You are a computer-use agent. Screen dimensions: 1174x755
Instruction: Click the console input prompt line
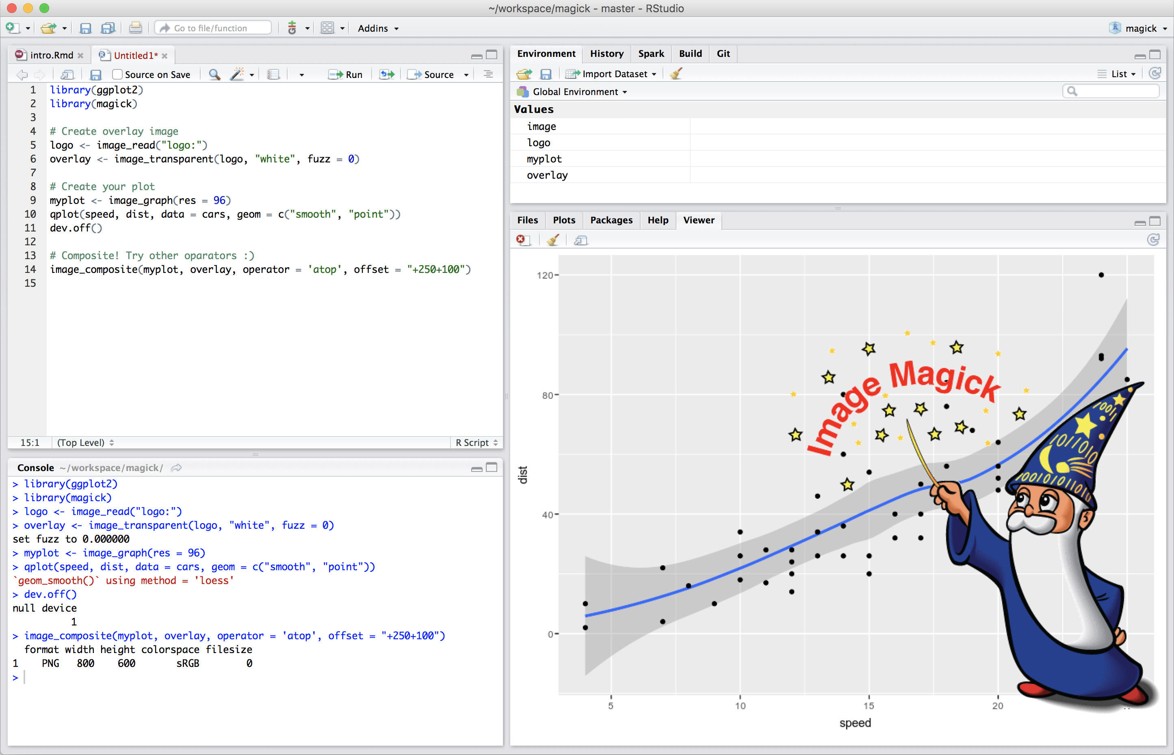pyautogui.click(x=255, y=677)
